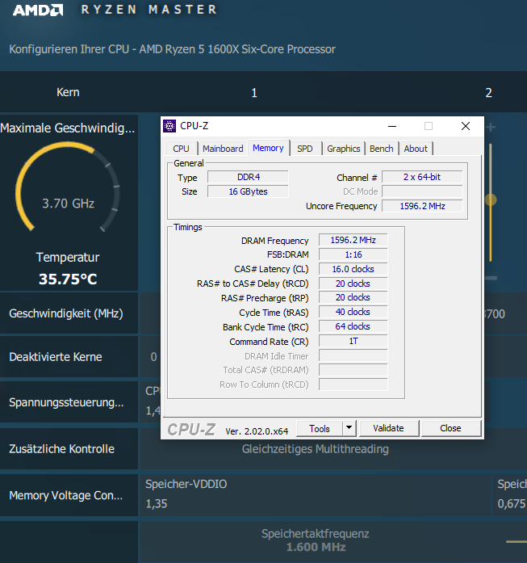Click the Spannungssteuerung row label
Image resolution: width=527 pixels, height=563 pixels.
(66, 402)
